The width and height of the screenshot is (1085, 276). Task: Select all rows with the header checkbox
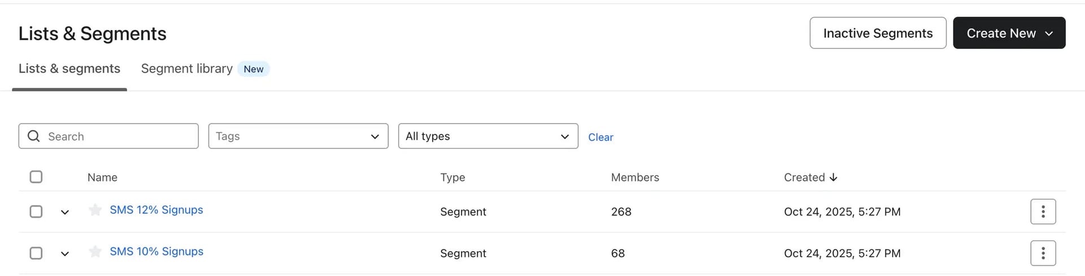[36, 177]
